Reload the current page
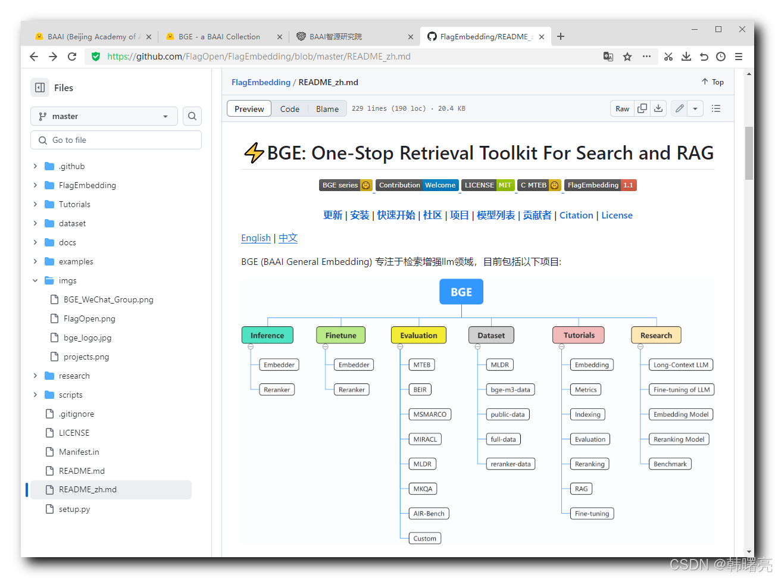This screenshot has height=578, width=775. click(72, 57)
